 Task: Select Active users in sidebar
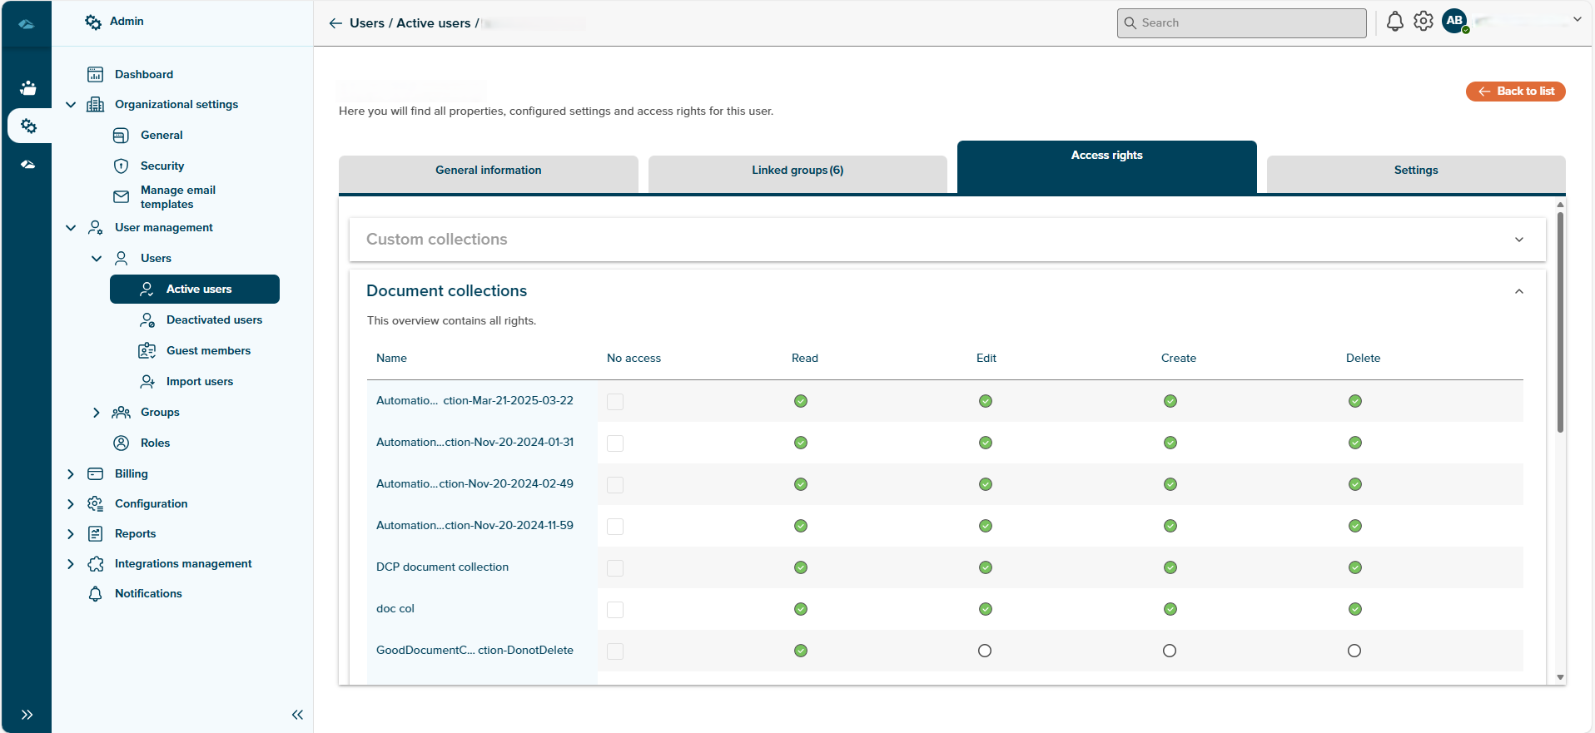(195, 289)
